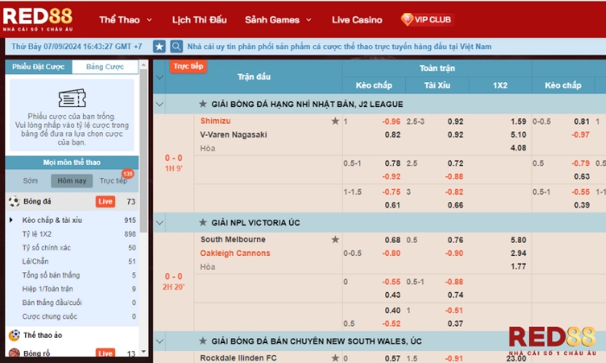Open Live Casino menu
Viewport: 606px width, 363px height.
[x=357, y=20]
